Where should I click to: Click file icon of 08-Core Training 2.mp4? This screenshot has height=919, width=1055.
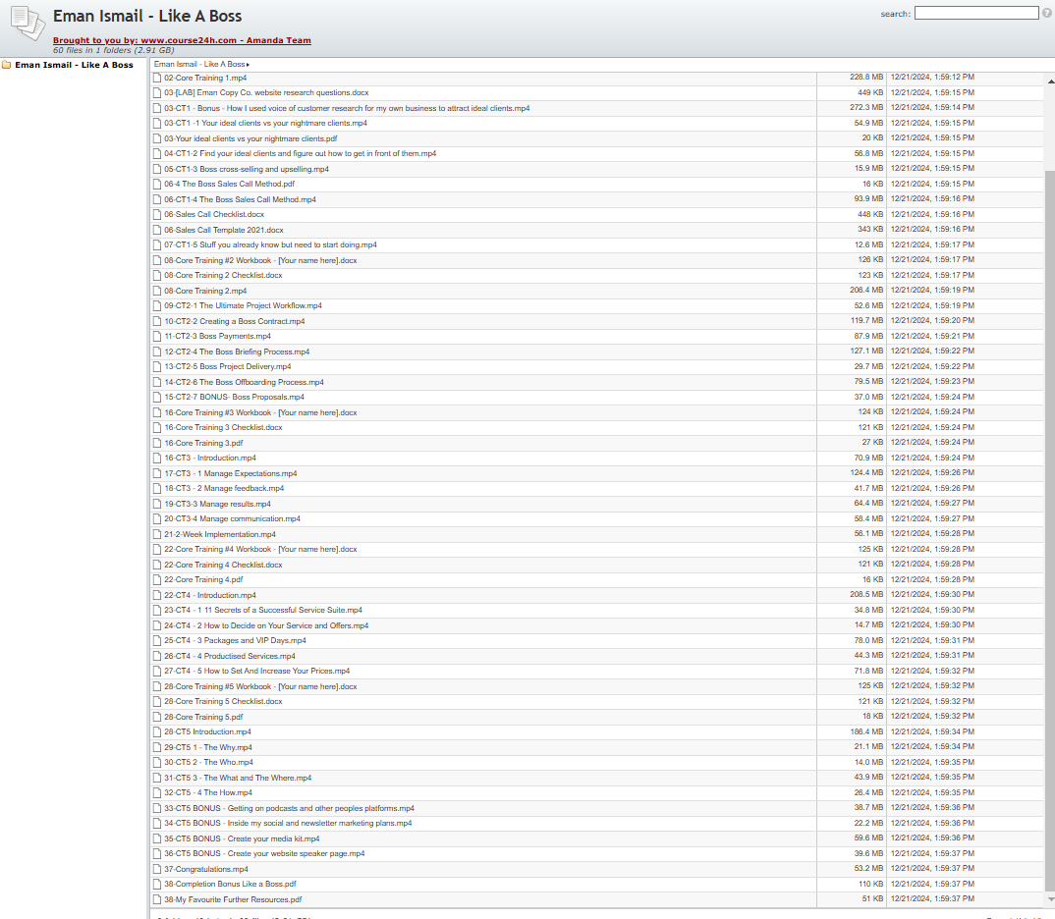(157, 291)
